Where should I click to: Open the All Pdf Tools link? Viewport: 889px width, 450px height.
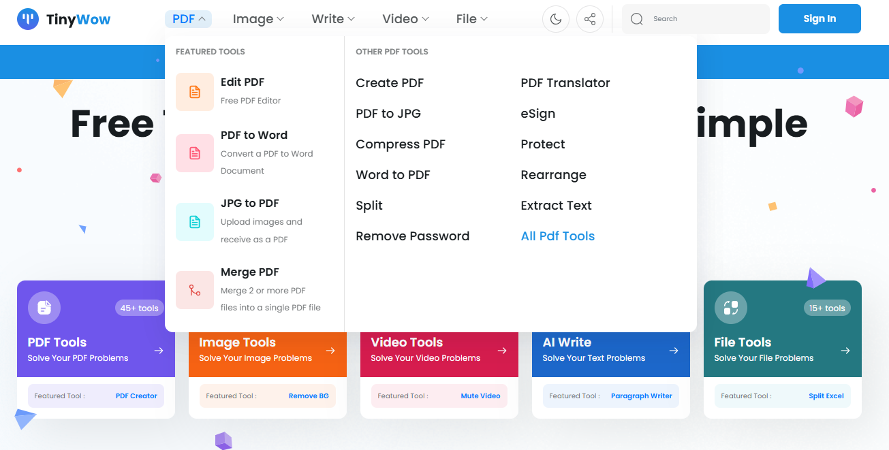(x=558, y=236)
